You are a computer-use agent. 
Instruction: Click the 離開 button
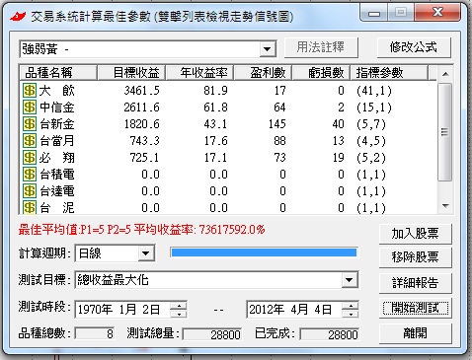click(x=415, y=333)
